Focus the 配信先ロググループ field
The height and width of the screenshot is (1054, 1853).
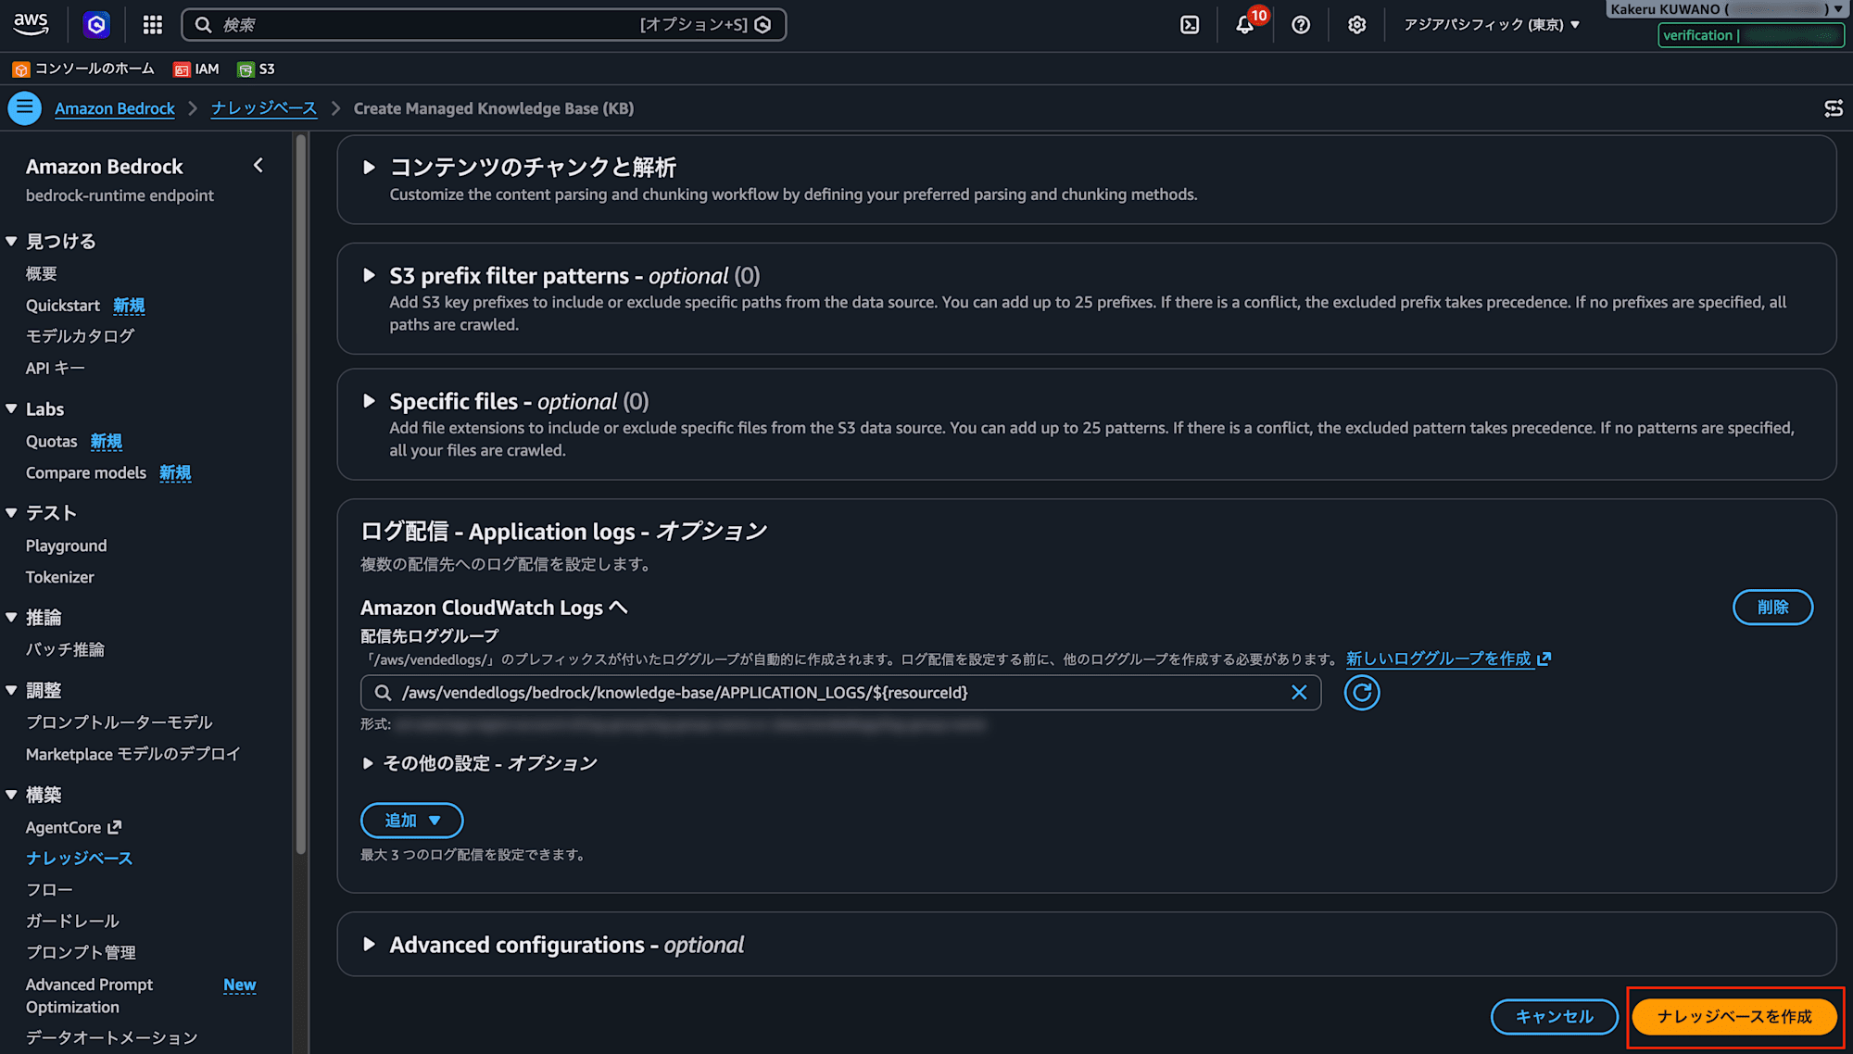click(840, 693)
